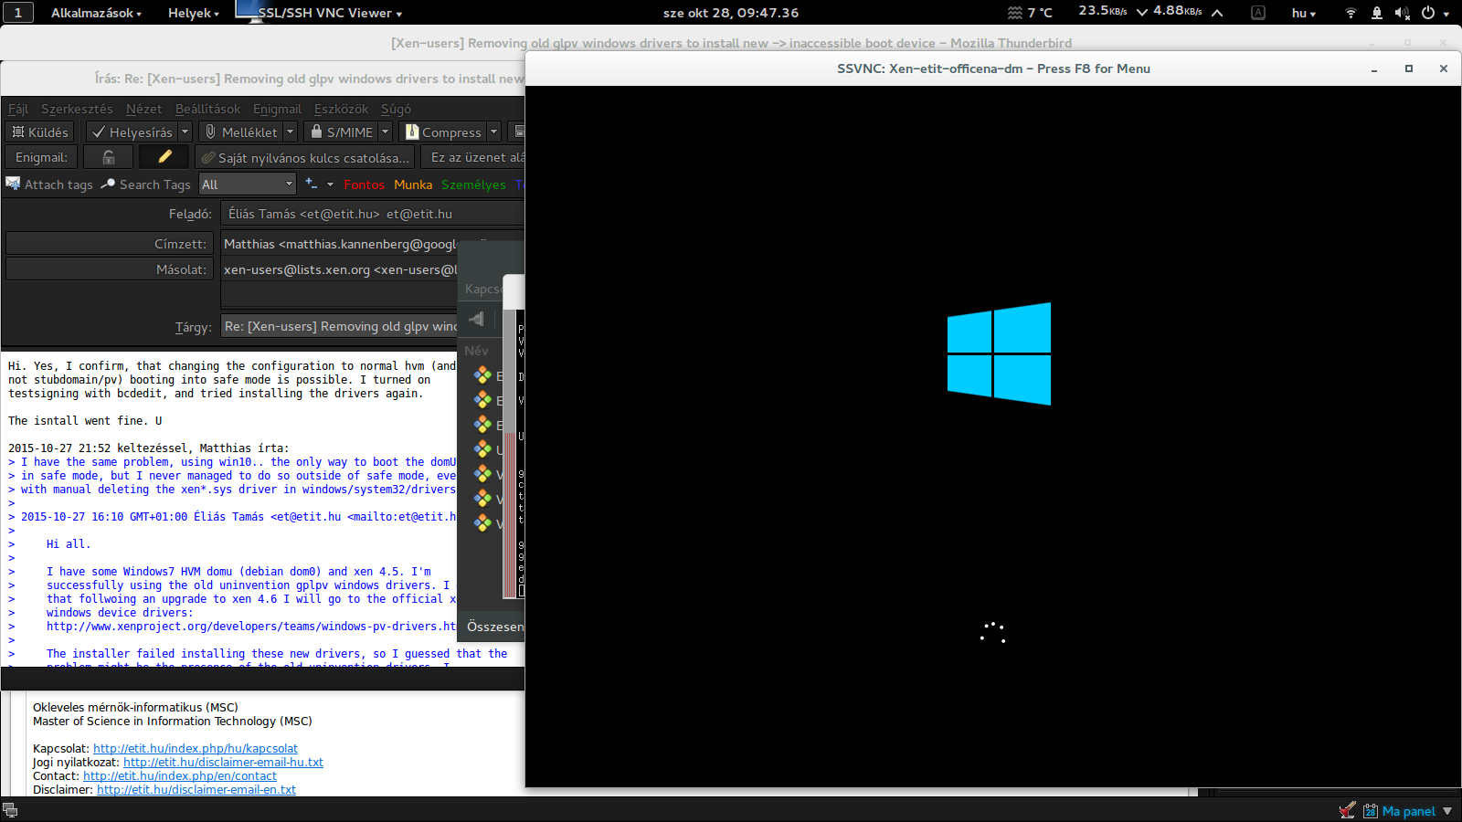Click the Tárgy subject input field
Screen dimensions: 1462x822
click(x=340, y=326)
